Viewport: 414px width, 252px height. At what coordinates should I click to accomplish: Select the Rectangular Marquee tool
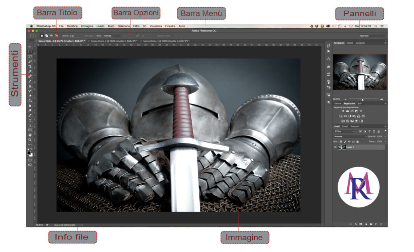coord(30,52)
